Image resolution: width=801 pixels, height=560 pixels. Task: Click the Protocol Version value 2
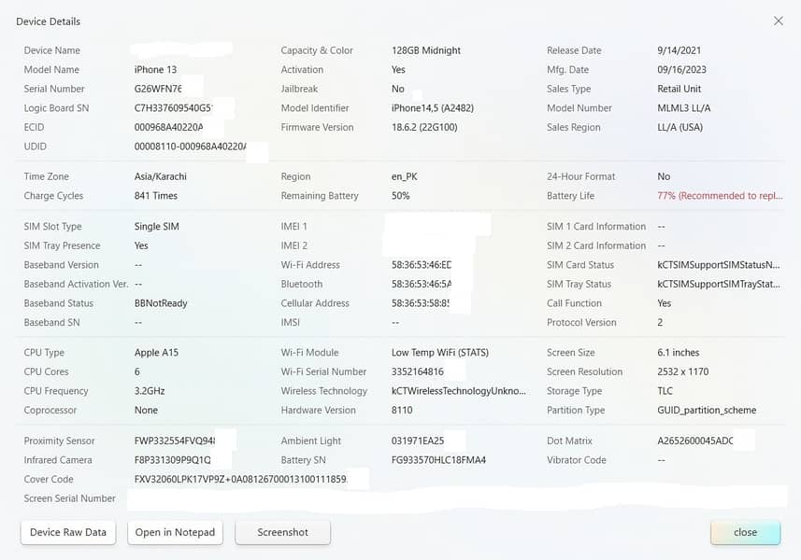pos(660,322)
